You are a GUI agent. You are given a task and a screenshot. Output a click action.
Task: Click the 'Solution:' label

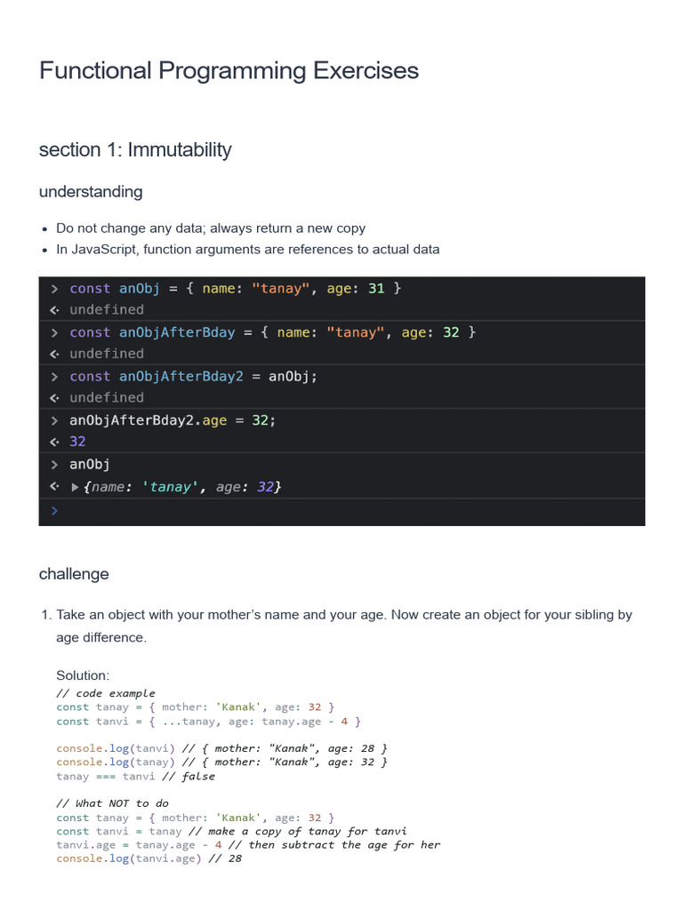tap(83, 675)
